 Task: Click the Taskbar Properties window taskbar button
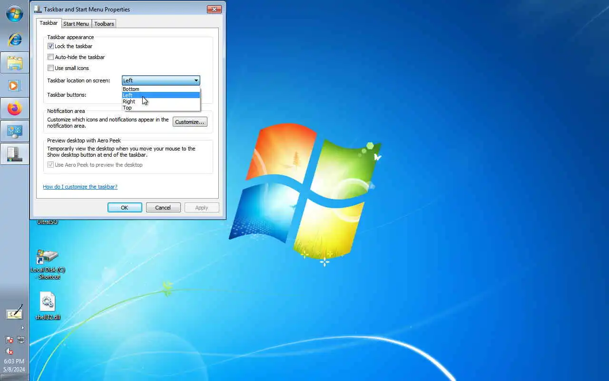14,154
